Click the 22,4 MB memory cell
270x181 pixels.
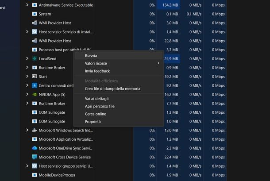171,157
